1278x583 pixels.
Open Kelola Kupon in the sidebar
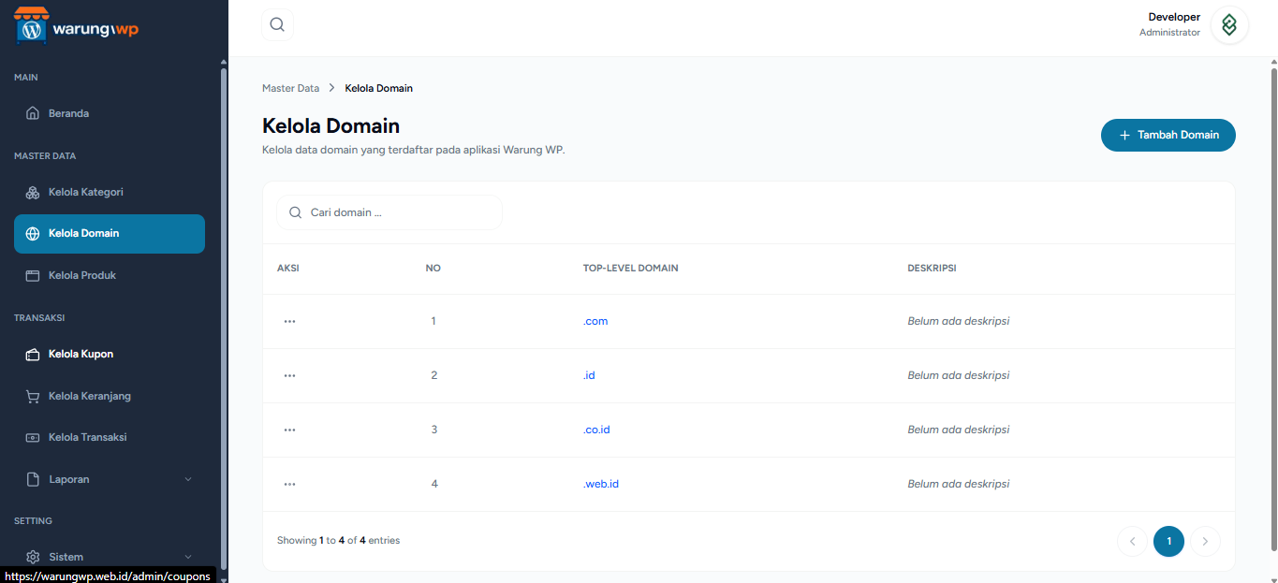(x=81, y=354)
